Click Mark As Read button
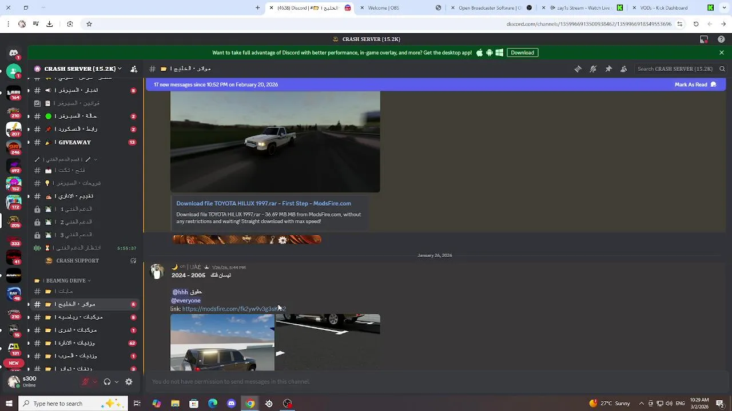Screen dimensions: 732x411 point(695,84)
